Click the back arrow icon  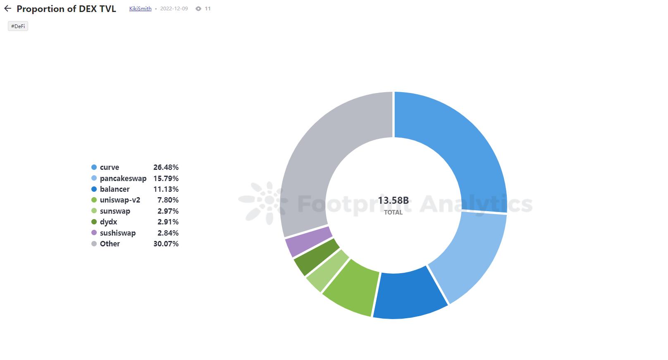[8, 9]
